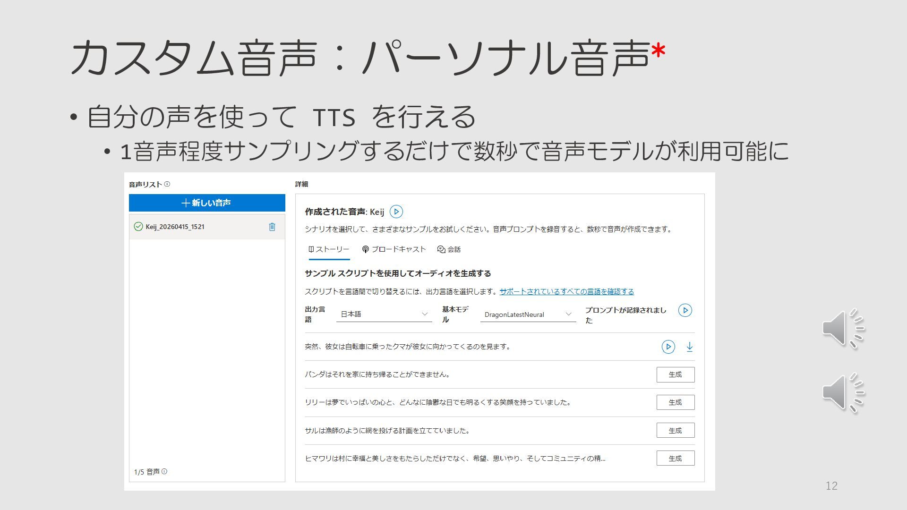Play the recorded prompt audio
The width and height of the screenshot is (907, 510).
pyautogui.click(x=685, y=310)
